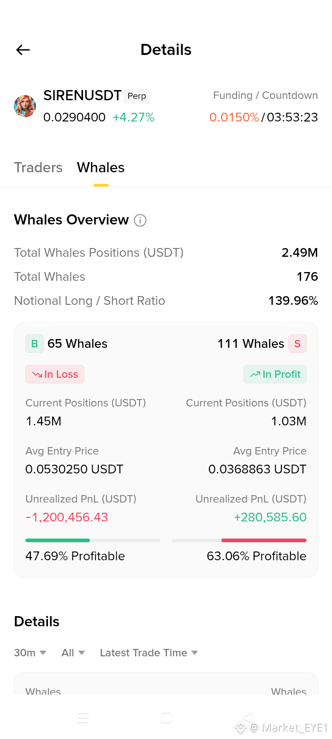Expand the 30m timeframe dropdown

[30, 653]
